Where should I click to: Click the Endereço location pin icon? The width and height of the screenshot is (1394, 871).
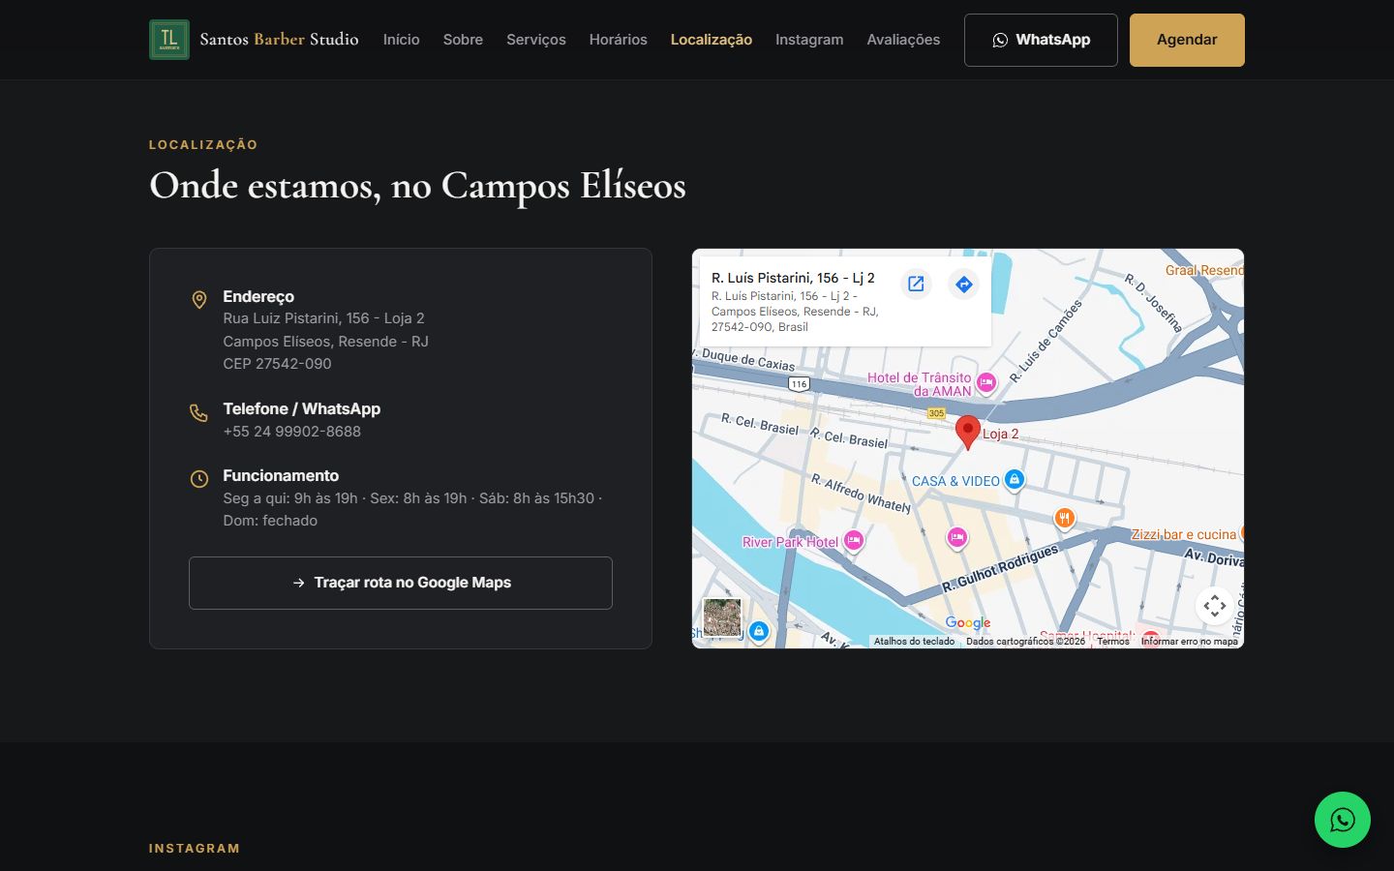(199, 300)
